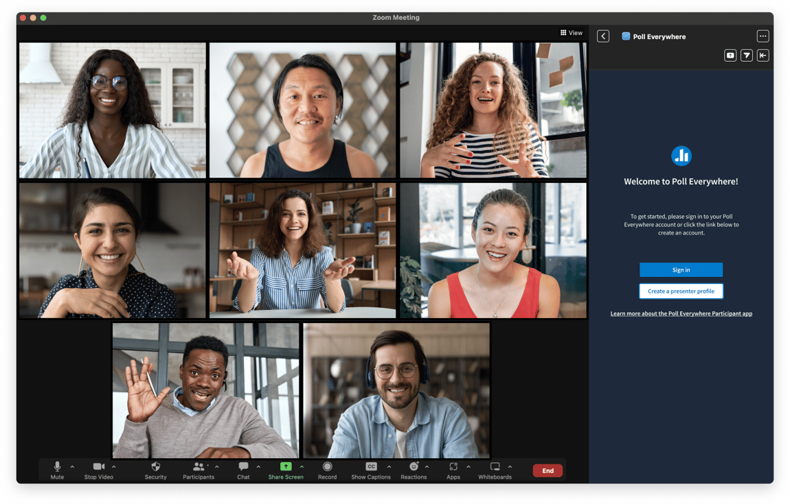Open the Chat panel
Image resolution: width=790 pixels, height=504 pixels.
click(x=243, y=467)
